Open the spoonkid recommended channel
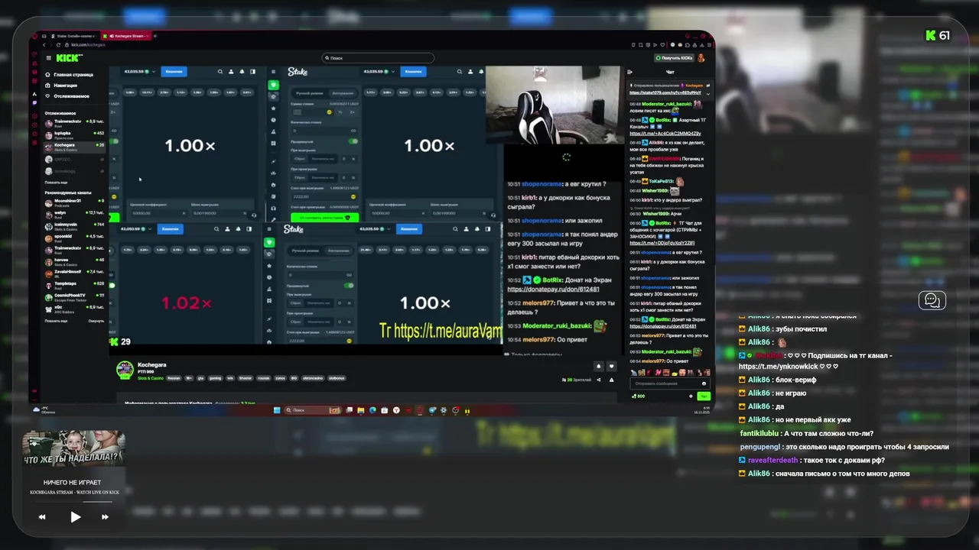Viewport: 979px width, 550px height. 74,237
